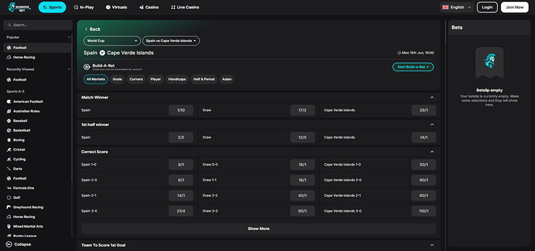Open Spain vs Cape Verde Islands match dropdown
The height and width of the screenshot is (251, 535).
point(171,41)
